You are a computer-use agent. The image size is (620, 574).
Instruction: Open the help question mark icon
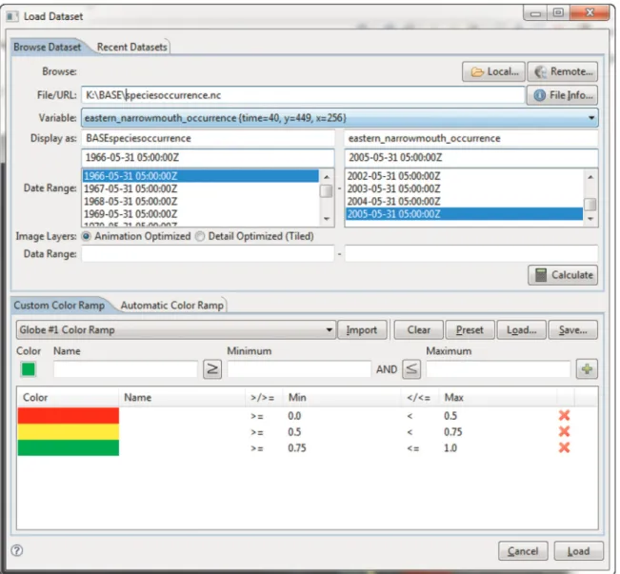17,550
